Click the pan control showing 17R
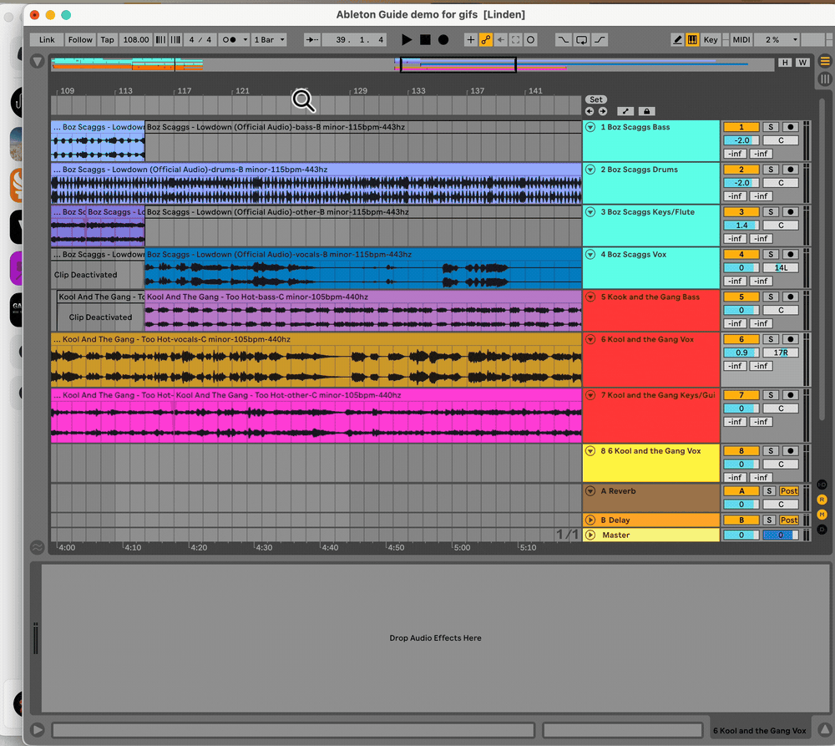Viewport: 835px width, 746px height. (781, 353)
